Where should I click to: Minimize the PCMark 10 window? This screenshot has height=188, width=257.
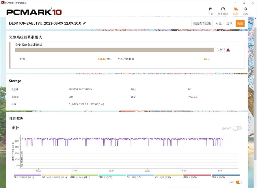click(235, 3)
